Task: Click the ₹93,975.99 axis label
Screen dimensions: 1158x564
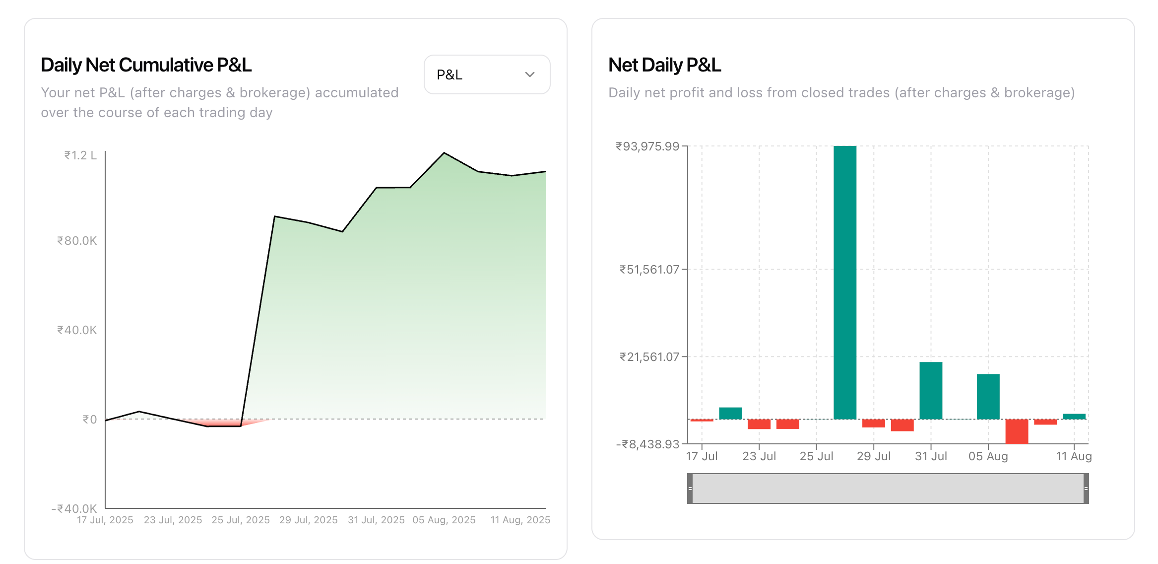Action: [647, 146]
